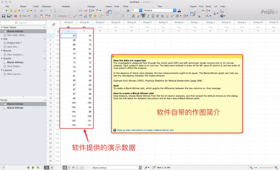The width and height of the screenshot is (280, 170).
Task: Open the Verdana font dropdown
Action: click(174, 10)
